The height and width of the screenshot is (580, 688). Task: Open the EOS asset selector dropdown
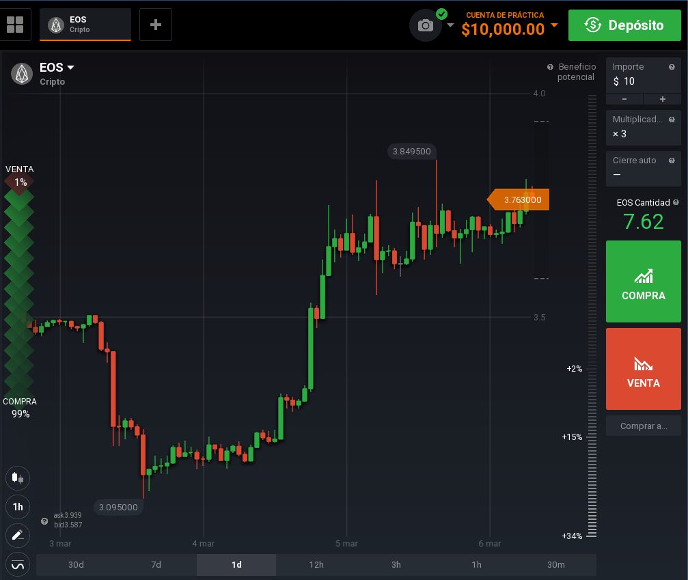(x=57, y=68)
